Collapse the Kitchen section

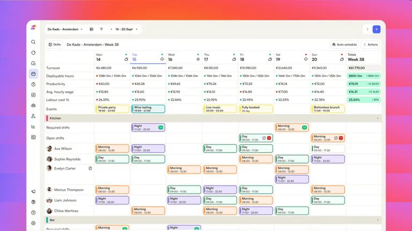click(x=378, y=118)
